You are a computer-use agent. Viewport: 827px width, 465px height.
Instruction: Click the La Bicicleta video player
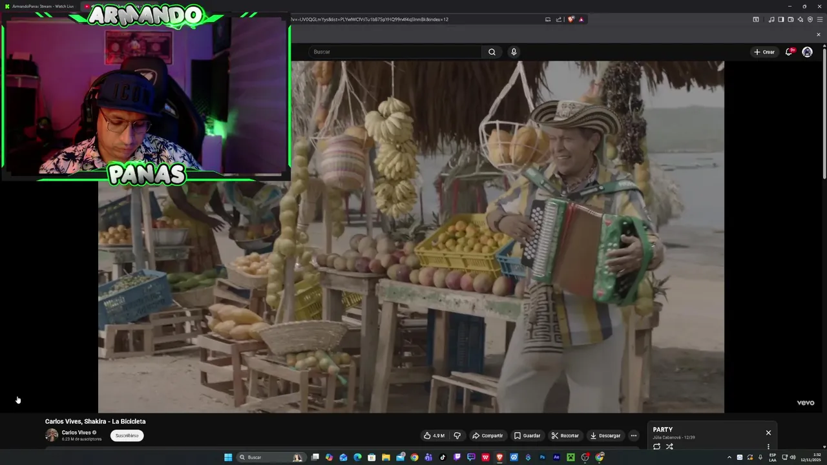(411, 237)
